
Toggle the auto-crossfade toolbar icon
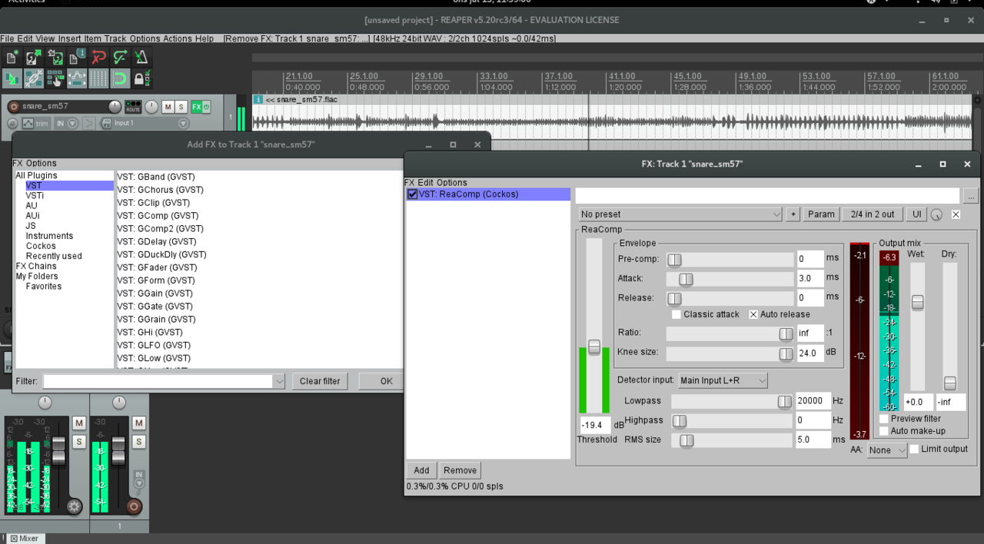coord(12,78)
